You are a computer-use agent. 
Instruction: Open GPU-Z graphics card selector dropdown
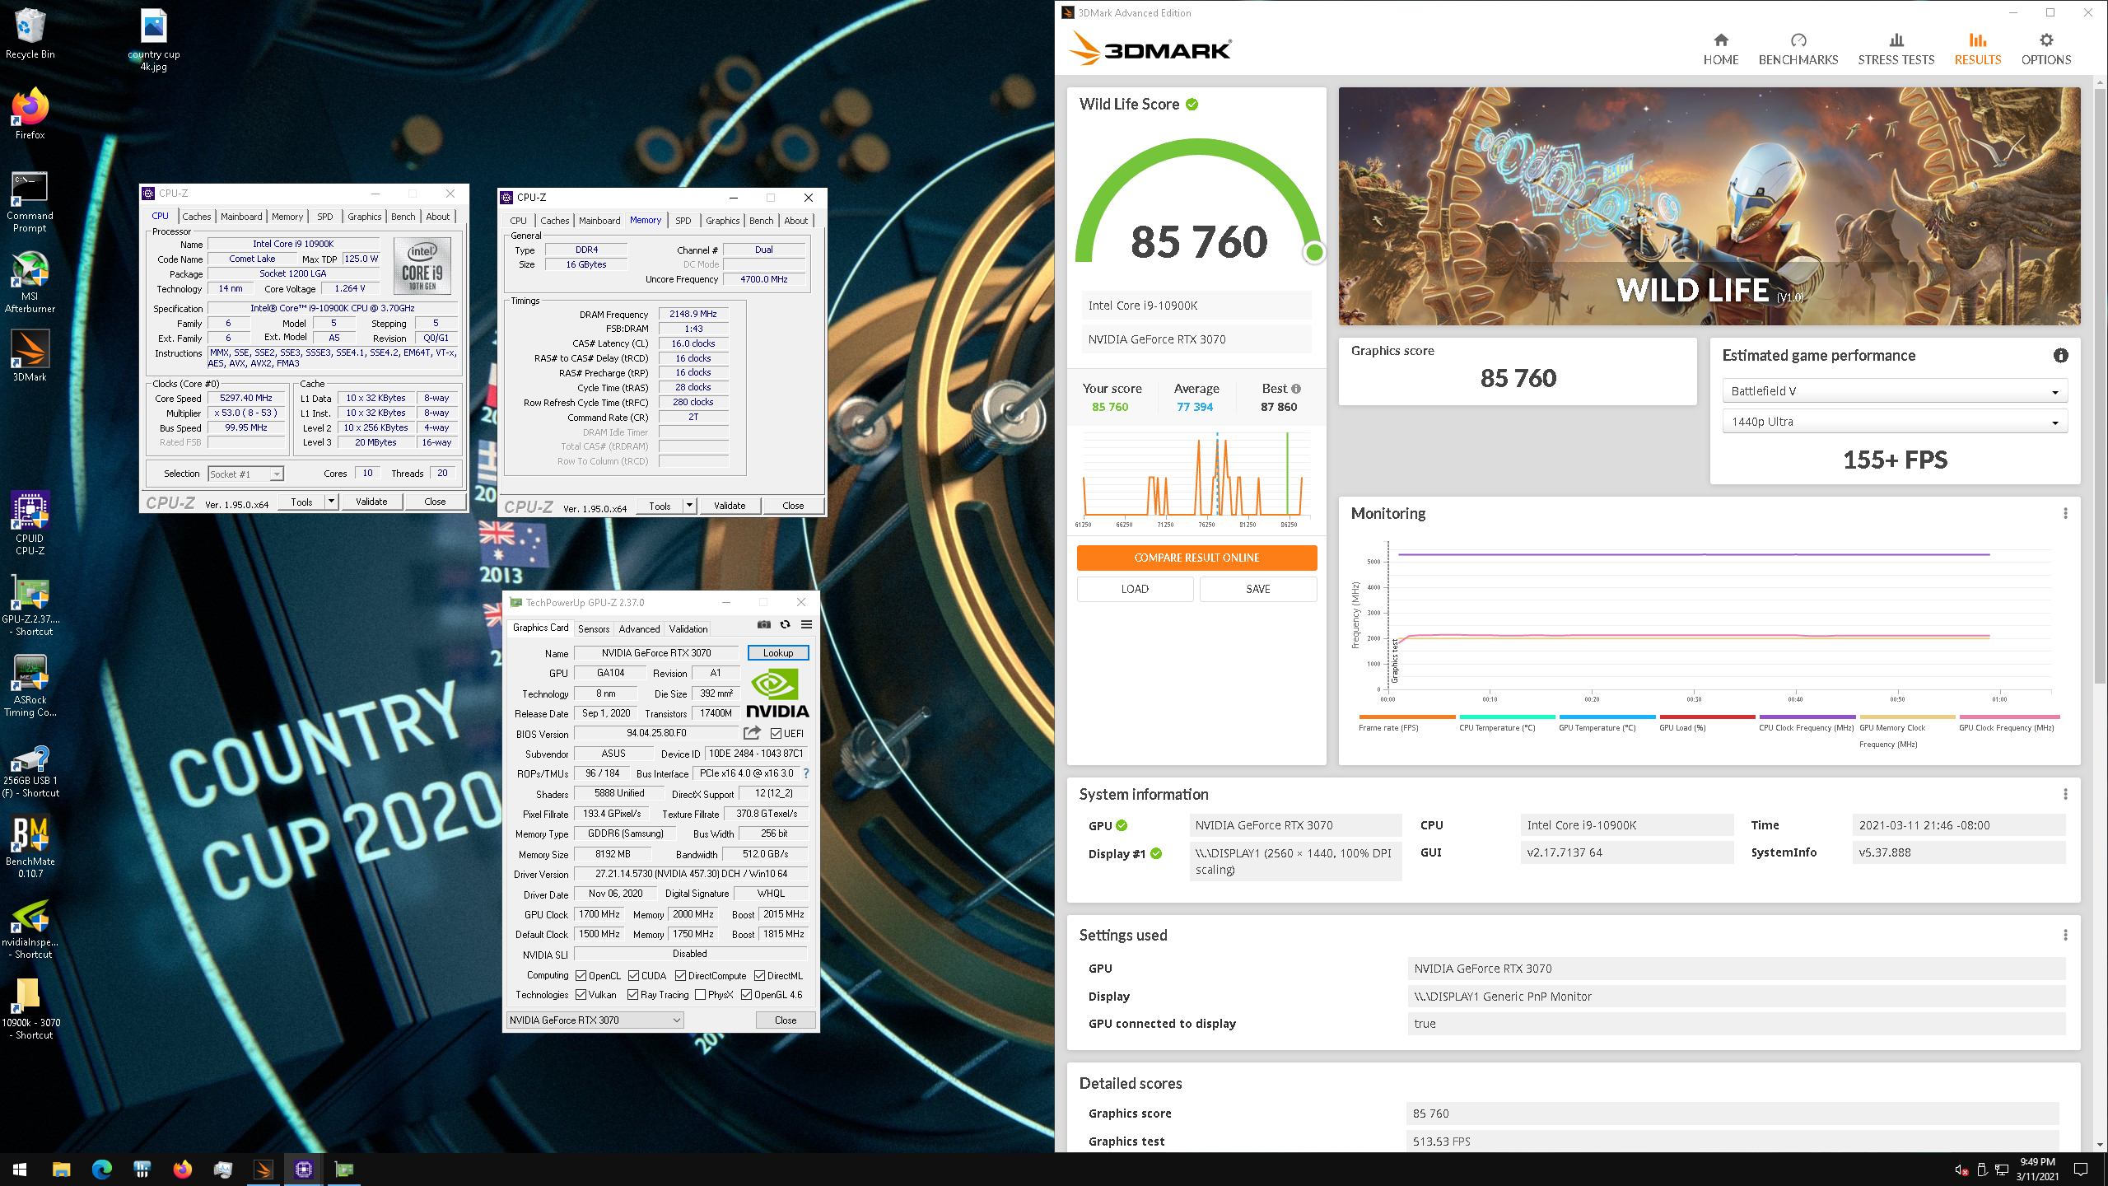point(595,1020)
